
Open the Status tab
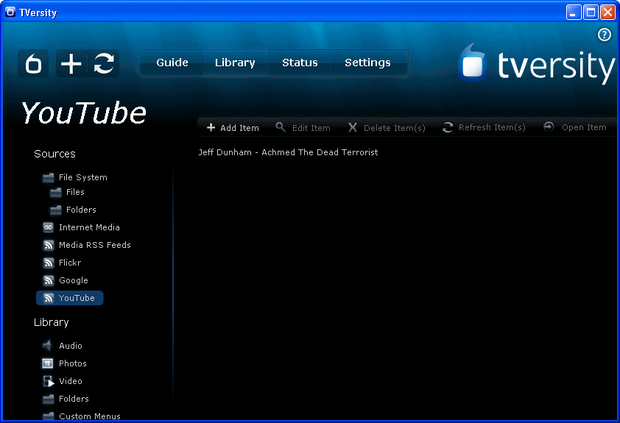(300, 63)
